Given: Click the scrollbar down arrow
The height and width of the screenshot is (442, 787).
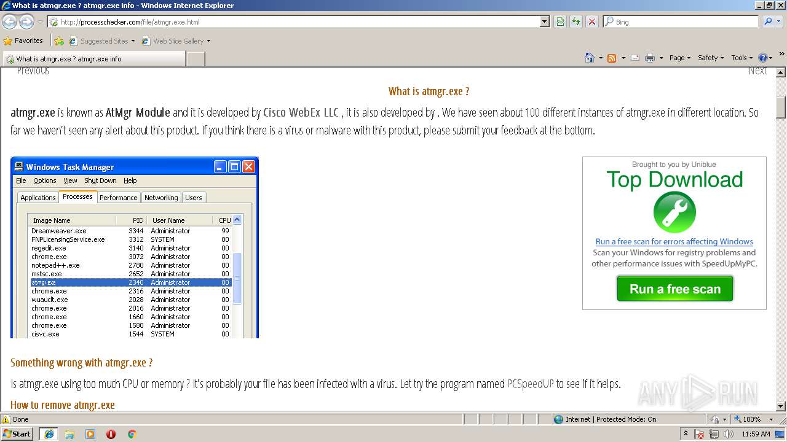Looking at the screenshot, I should (x=781, y=406).
